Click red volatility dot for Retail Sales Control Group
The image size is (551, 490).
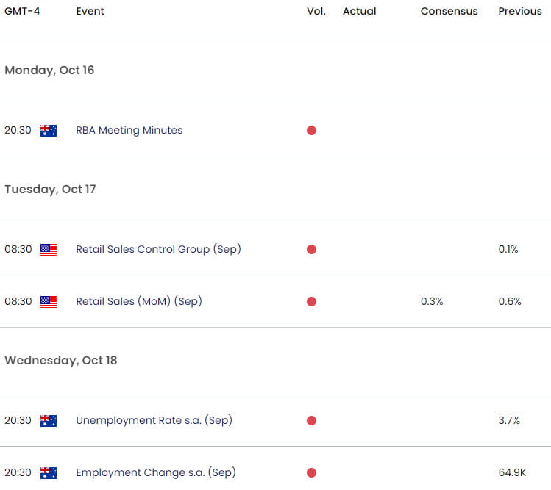pyautogui.click(x=311, y=250)
